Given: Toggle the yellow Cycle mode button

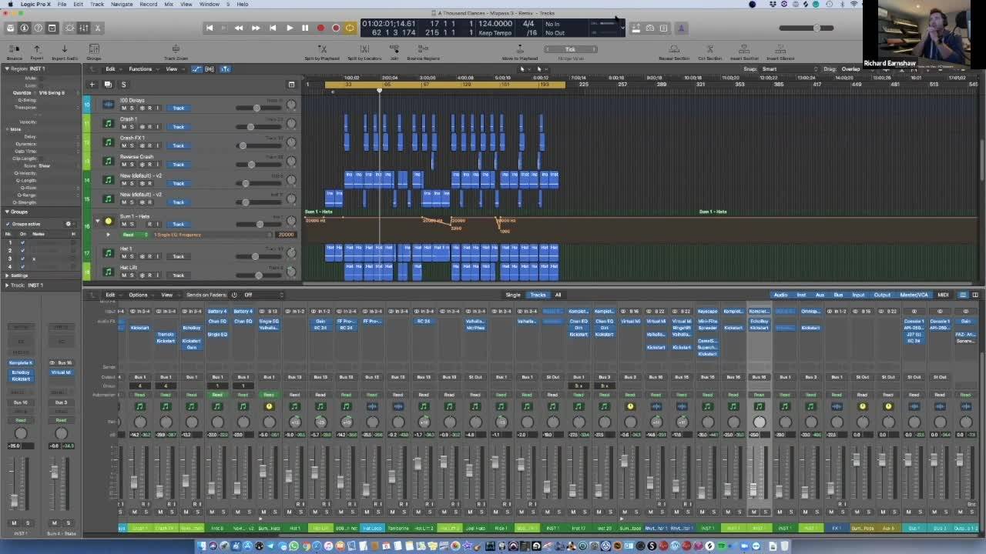Looking at the screenshot, I should coord(350,28).
